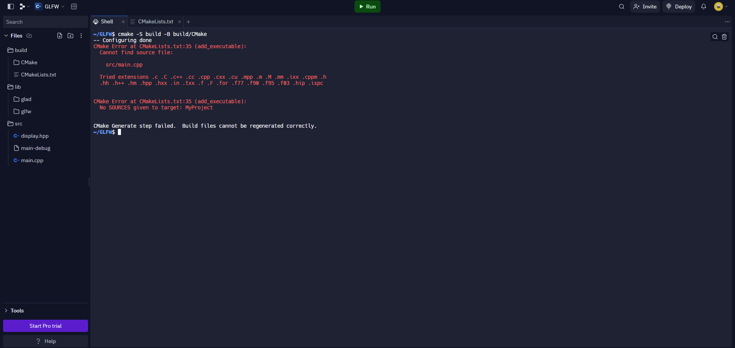Expand the Tools section
Viewport: 735px width, 348px height.
pyautogui.click(x=6, y=311)
